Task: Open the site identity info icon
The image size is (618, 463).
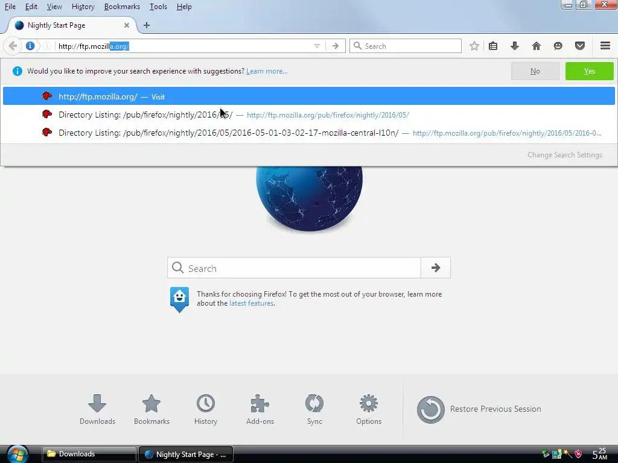Action: pos(30,46)
